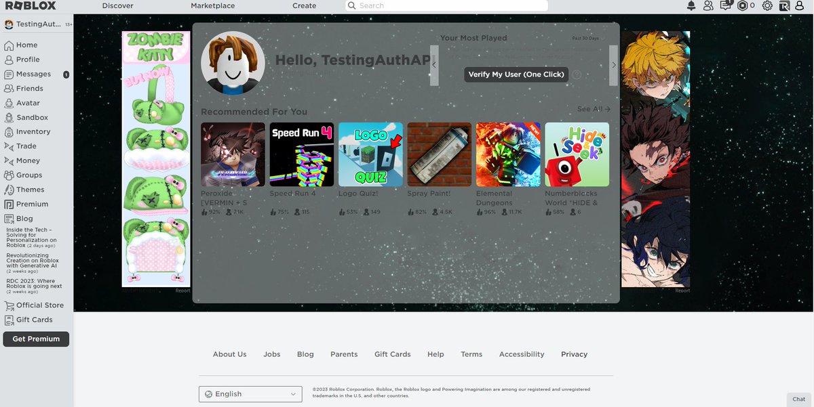Viewport: 814px width, 407px height.
Task: Open Blog in the sidebar
Action: coord(18,219)
